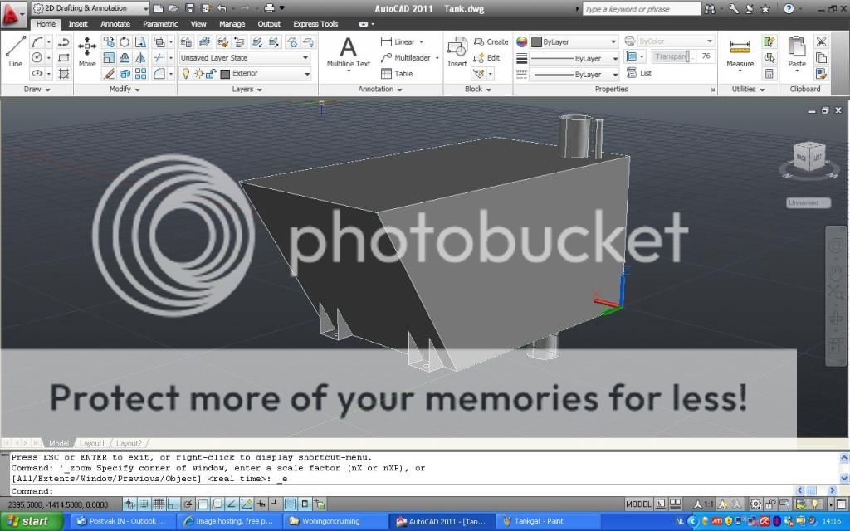This screenshot has height=531, width=850.
Task: Select the Line drawing tool
Action: tap(15, 51)
